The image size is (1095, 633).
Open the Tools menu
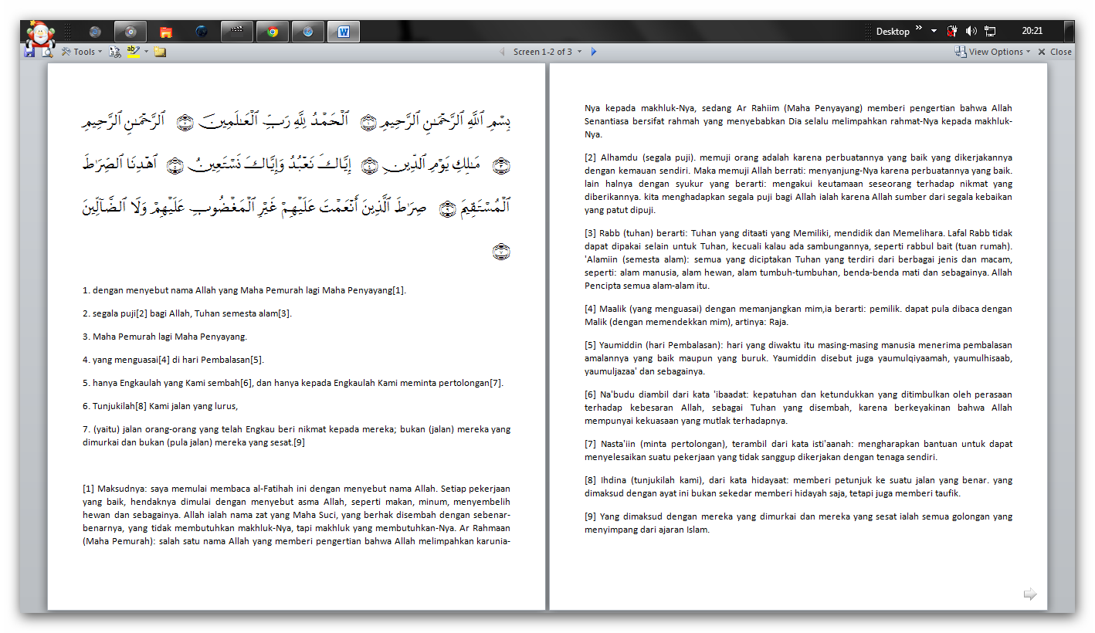82,52
